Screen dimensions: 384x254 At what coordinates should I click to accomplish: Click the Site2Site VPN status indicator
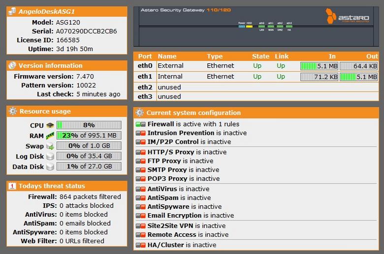coord(141,225)
